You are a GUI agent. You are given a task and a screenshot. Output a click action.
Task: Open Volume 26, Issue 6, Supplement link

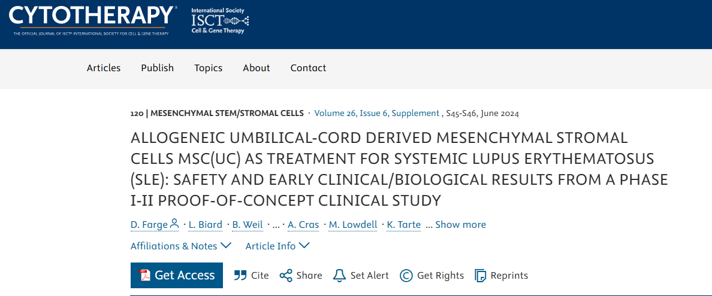coord(376,113)
